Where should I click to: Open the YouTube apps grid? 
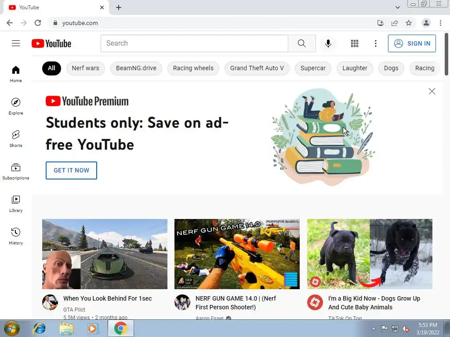(x=355, y=43)
